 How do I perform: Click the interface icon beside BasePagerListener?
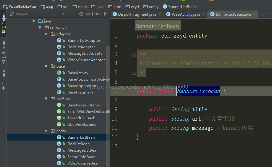[59, 105]
